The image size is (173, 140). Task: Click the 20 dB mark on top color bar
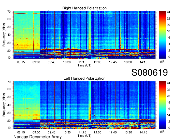point(168,25)
